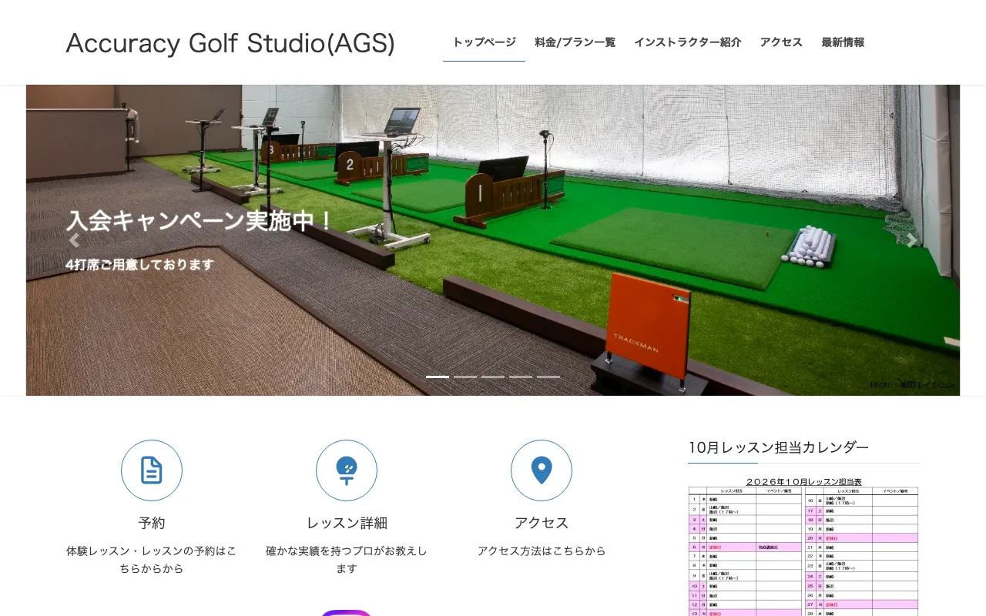Click the Accuracy Golf Studio(AGS) site title

[230, 43]
